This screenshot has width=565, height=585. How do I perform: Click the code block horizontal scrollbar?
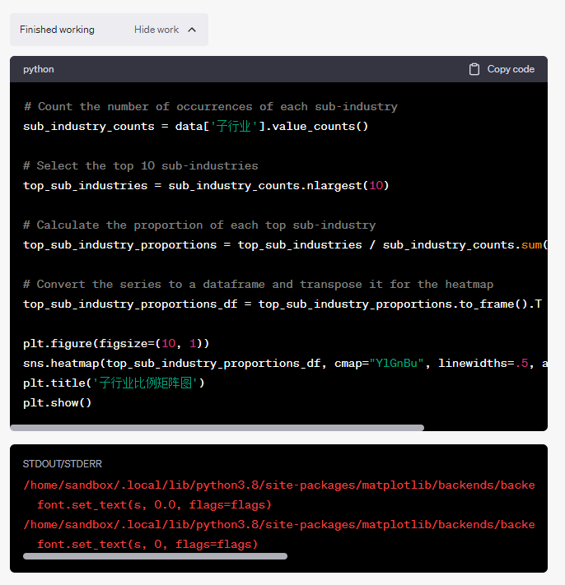[x=217, y=428]
